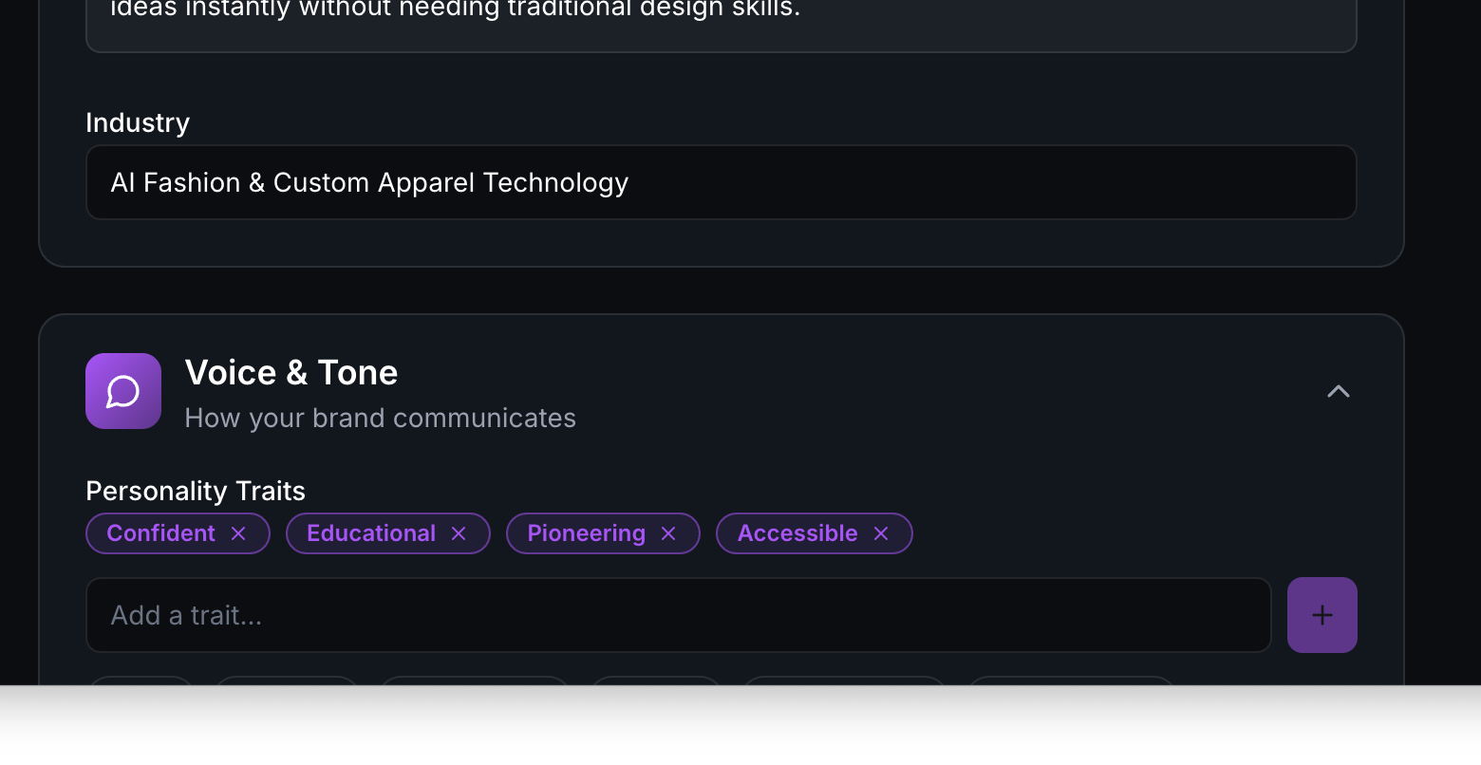Click the Accessible trait chip text

(x=797, y=533)
